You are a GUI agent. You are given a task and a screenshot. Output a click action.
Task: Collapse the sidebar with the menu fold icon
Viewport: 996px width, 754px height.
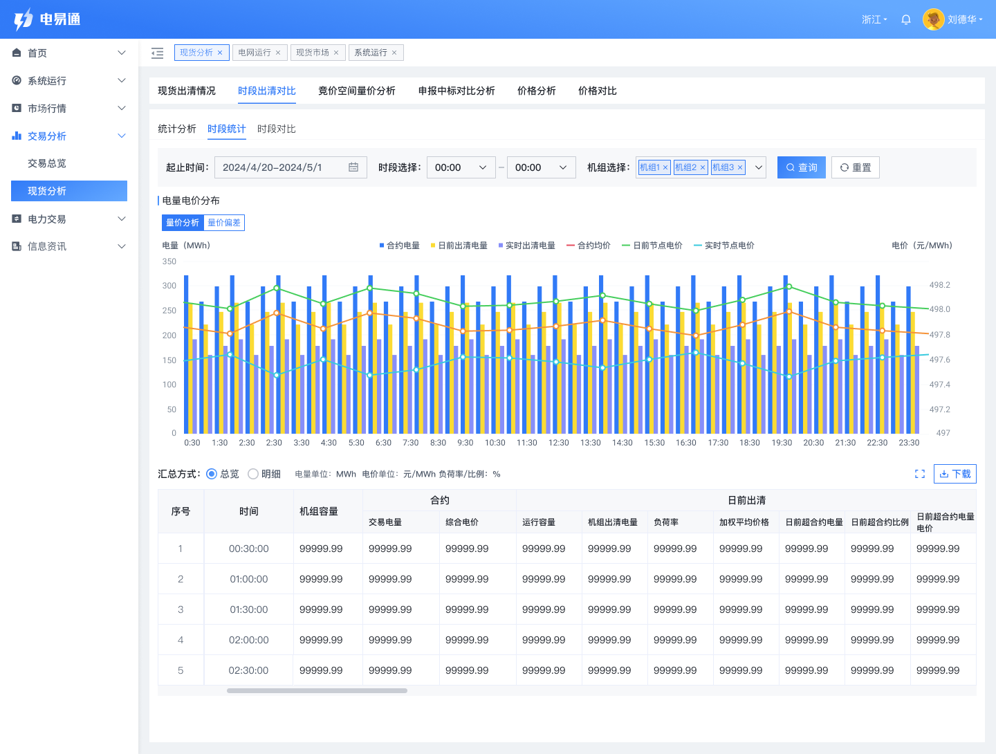coord(158,53)
